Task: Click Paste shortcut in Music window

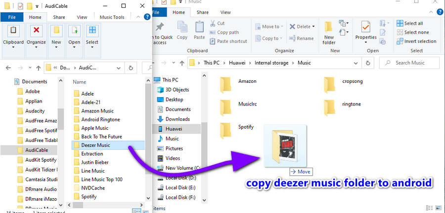Action: click(x=228, y=41)
